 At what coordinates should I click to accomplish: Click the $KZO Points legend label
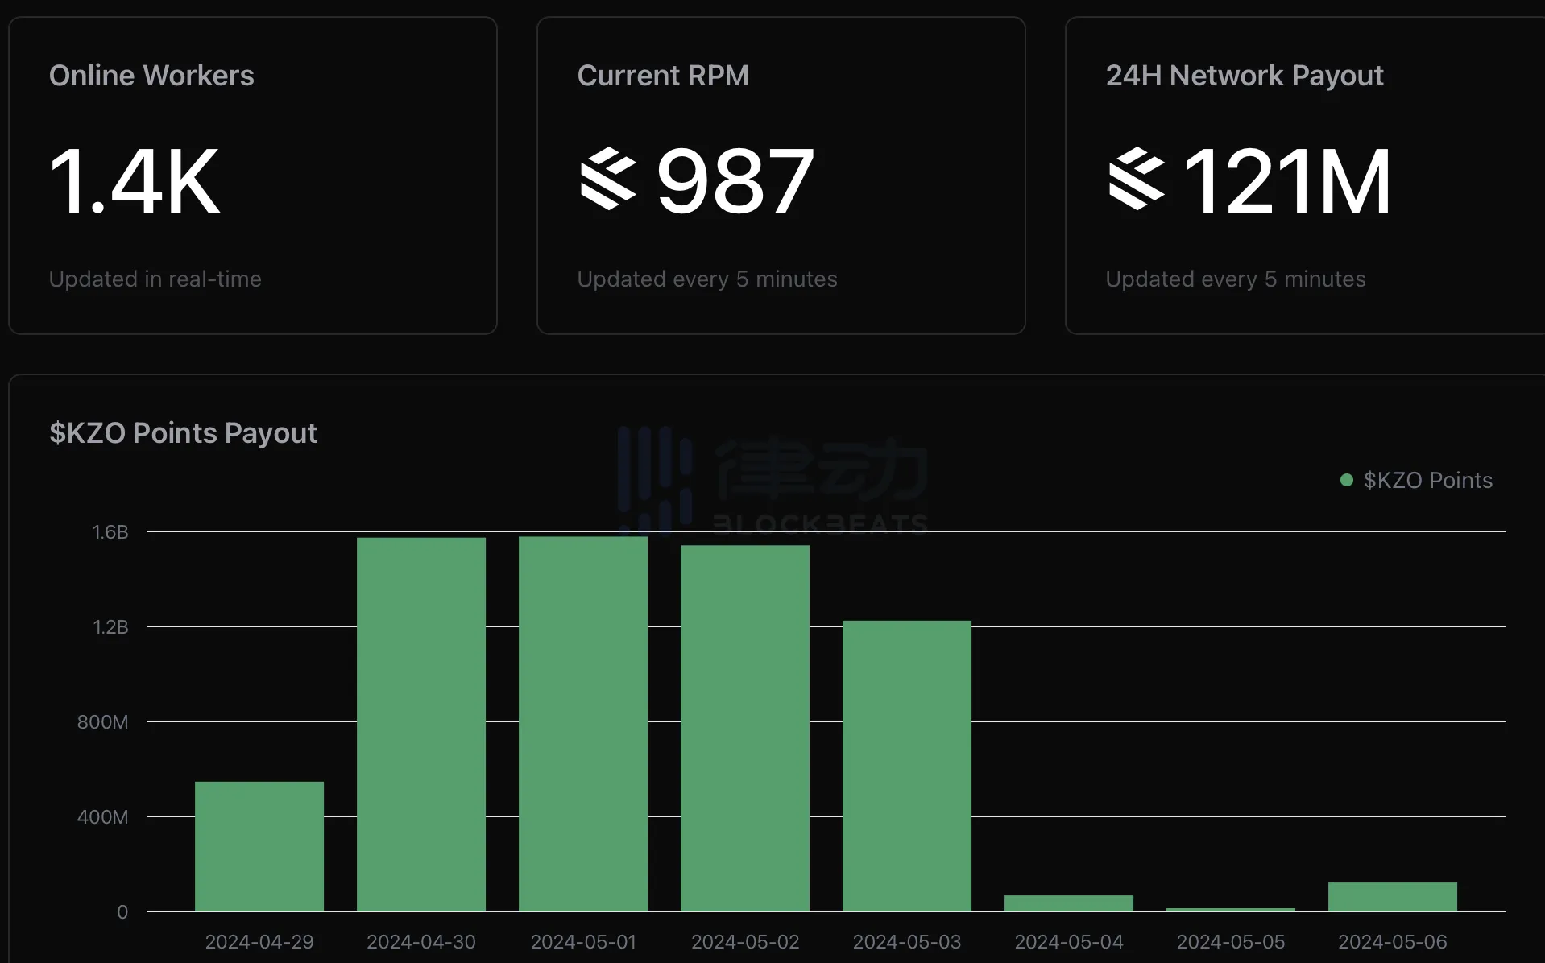click(x=1427, y=480)
